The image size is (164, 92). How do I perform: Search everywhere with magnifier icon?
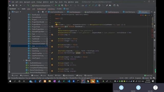coord(118,5)
